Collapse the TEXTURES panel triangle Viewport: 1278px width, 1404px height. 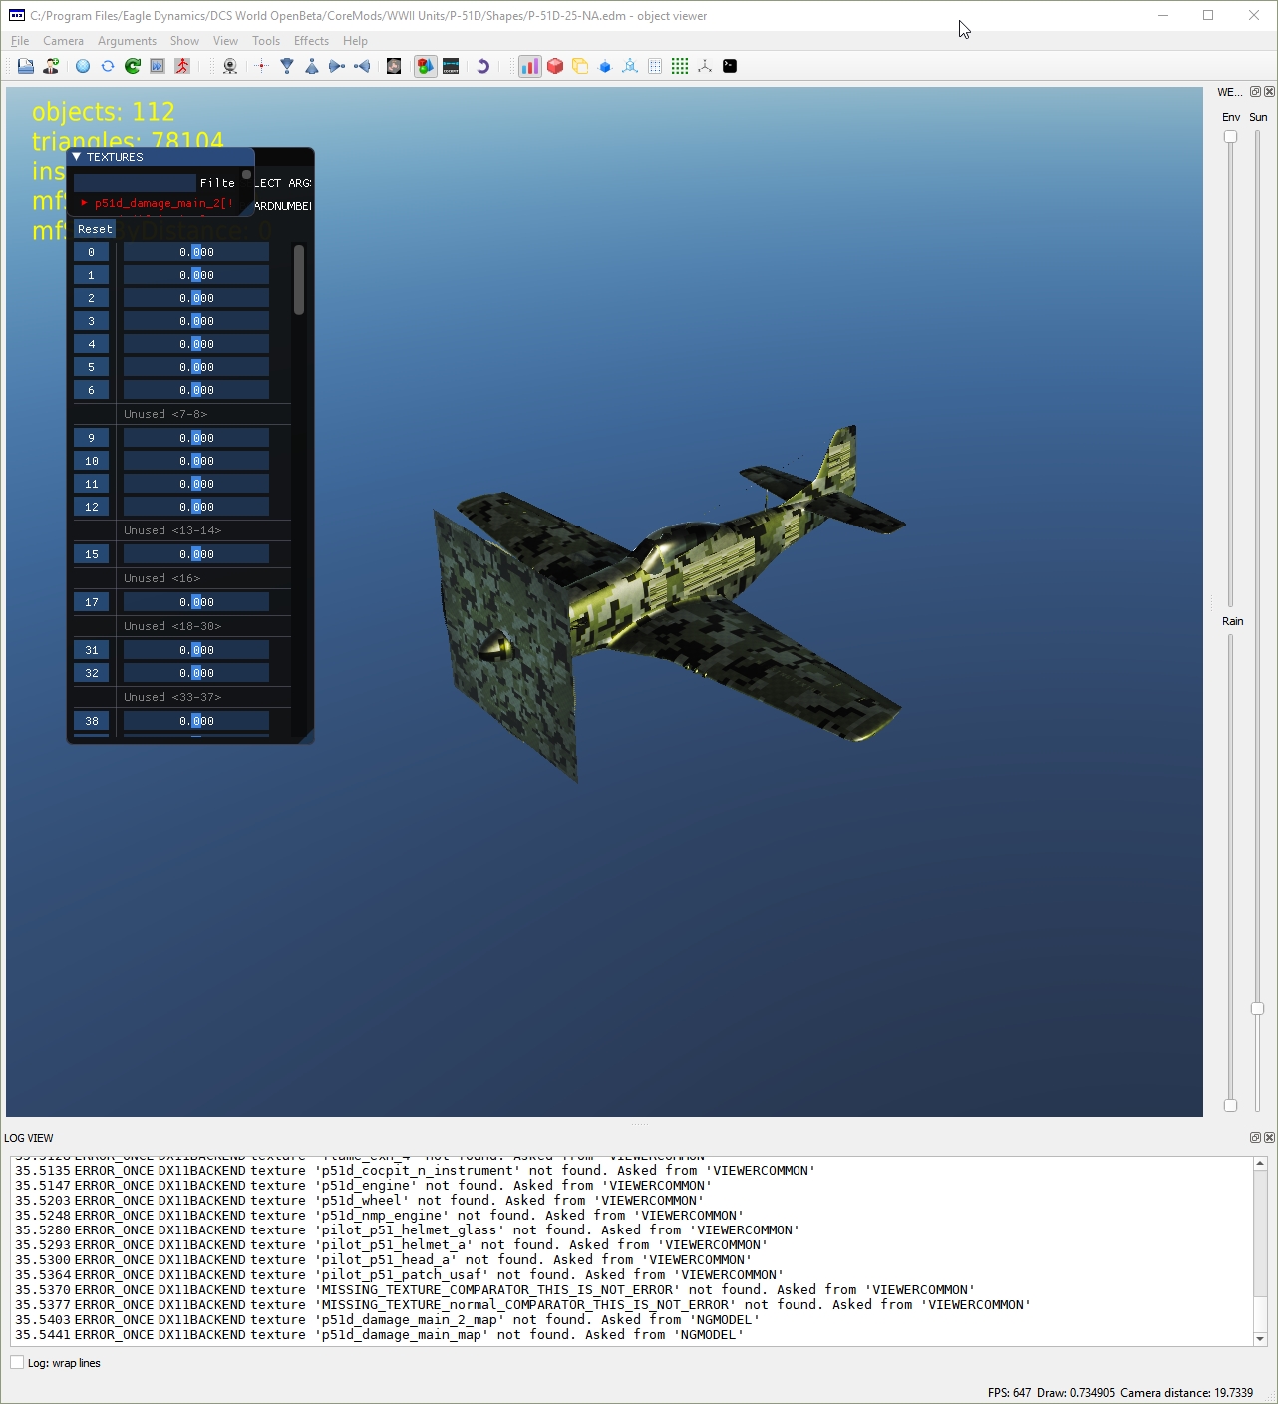click(77, 157)
